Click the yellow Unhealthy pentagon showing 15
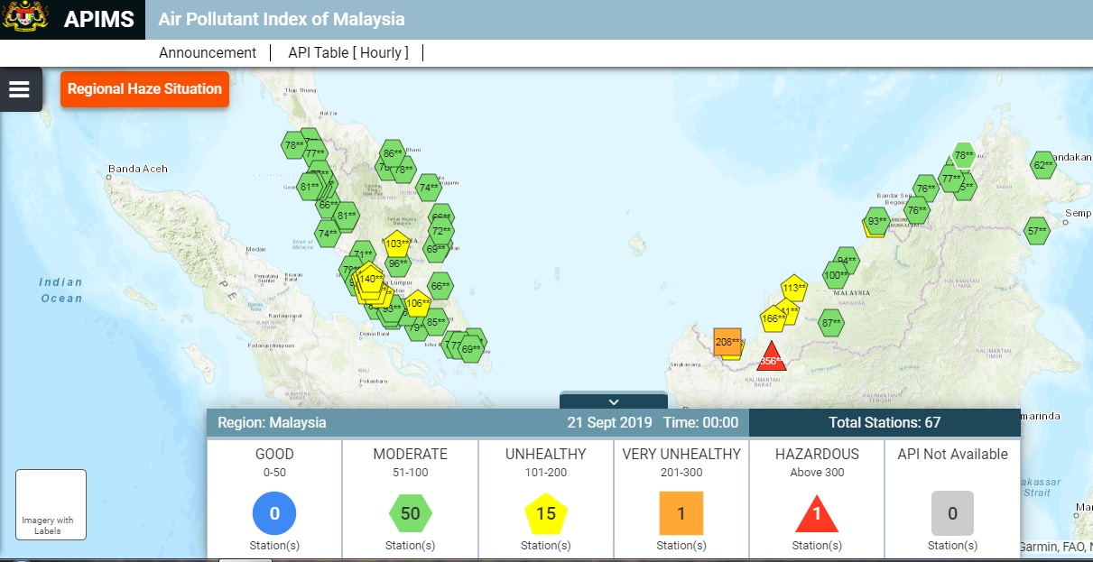 tap(546, 513)
